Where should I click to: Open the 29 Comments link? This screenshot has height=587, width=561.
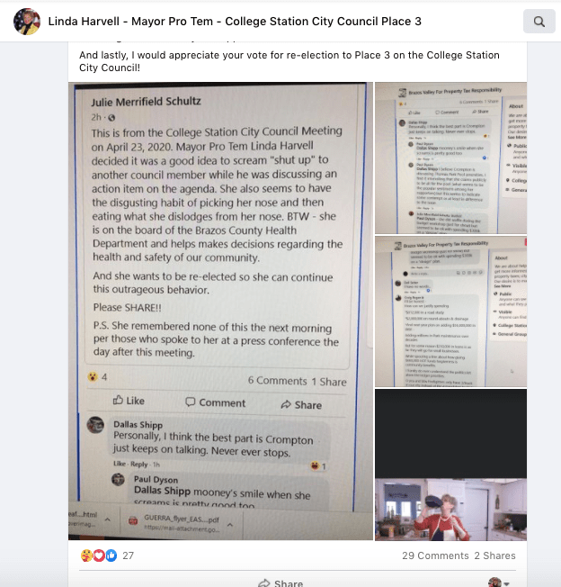pyautogui.click(x=435, y=555)
